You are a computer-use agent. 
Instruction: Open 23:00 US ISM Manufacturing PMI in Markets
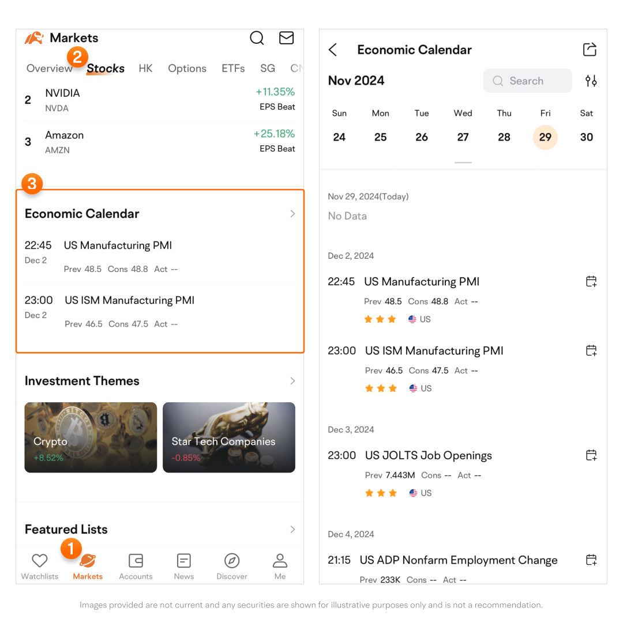click(160, 312)
